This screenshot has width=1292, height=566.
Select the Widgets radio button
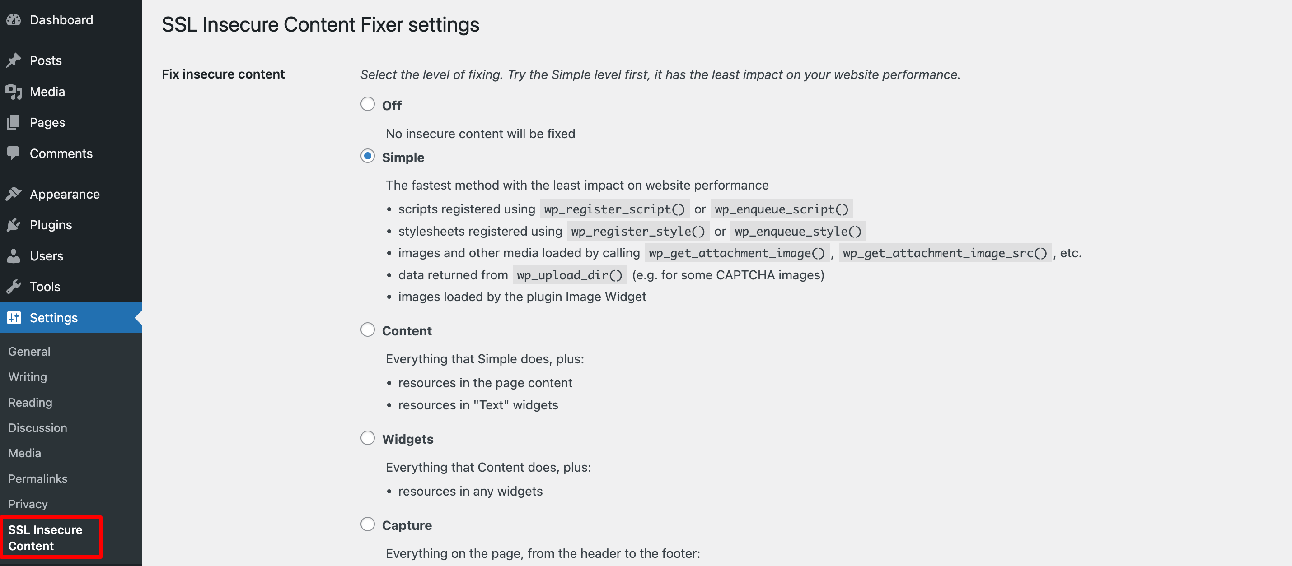[368, 438]
